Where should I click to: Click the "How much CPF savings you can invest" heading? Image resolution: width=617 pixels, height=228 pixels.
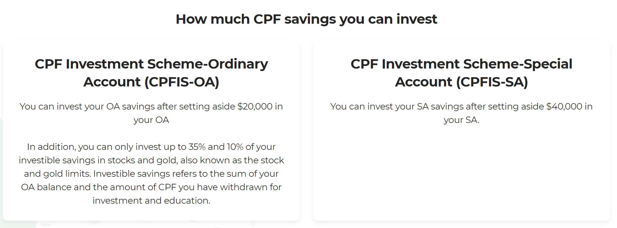click(306, 19)
